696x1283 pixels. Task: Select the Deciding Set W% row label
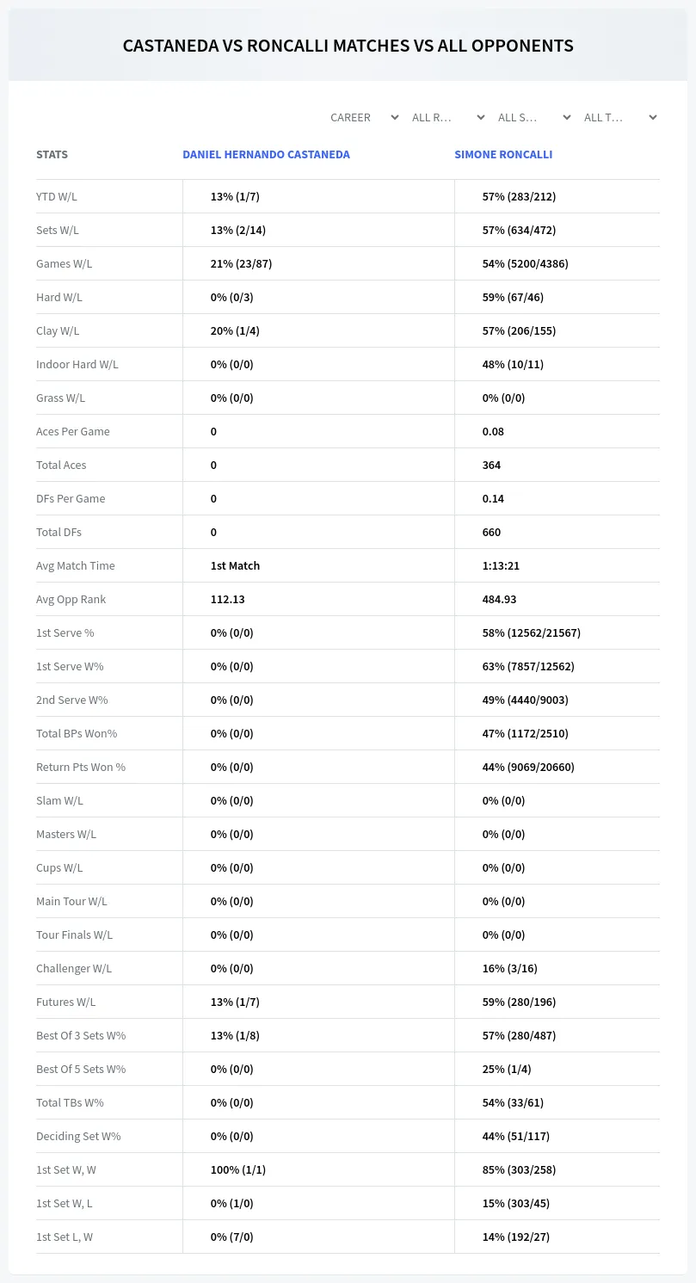coord(78,1136)
